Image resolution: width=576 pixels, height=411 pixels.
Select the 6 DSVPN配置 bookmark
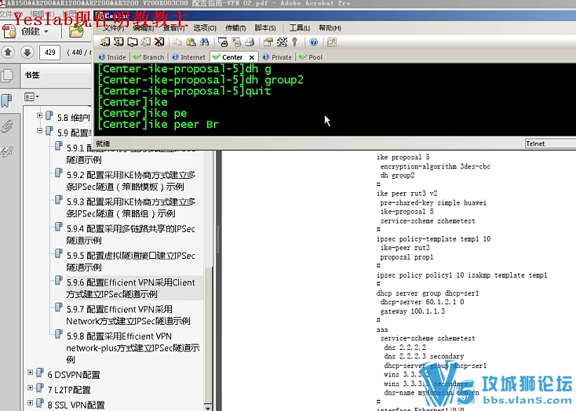click(74, 375)
